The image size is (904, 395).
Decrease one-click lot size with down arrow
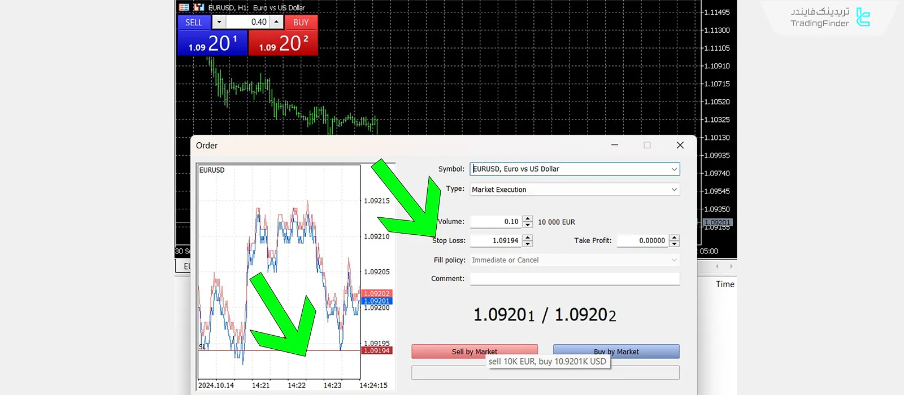point(219,22)
